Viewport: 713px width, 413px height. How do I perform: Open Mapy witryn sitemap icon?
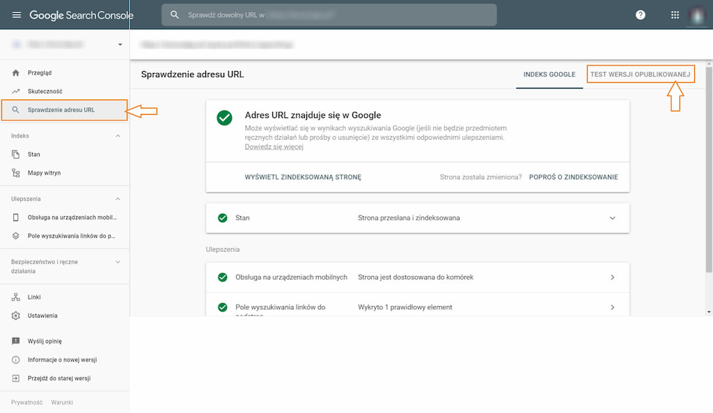[16, 173]
